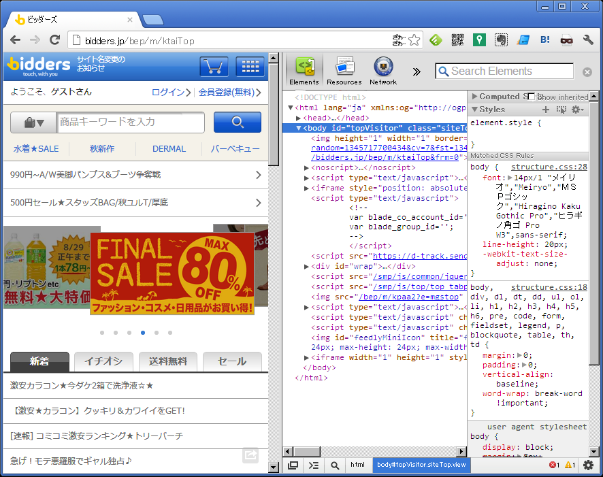
Task: Click the share icon near page bottom
Action: pos(250,455)
